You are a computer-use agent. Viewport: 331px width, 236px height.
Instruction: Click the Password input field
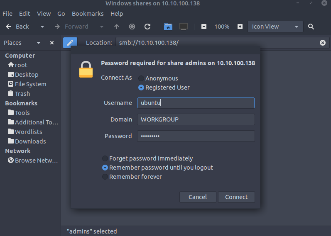[196, 136]
